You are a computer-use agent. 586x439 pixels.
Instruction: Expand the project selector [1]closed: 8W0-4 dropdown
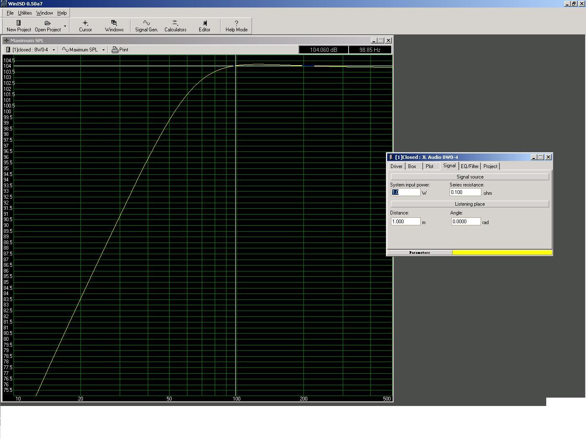(x=54, y=50)
